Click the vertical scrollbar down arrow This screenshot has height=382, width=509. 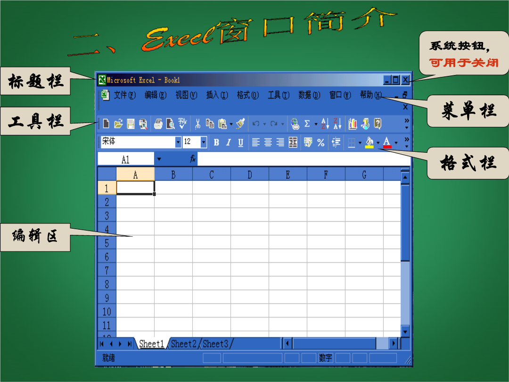(x=405, y=332)
